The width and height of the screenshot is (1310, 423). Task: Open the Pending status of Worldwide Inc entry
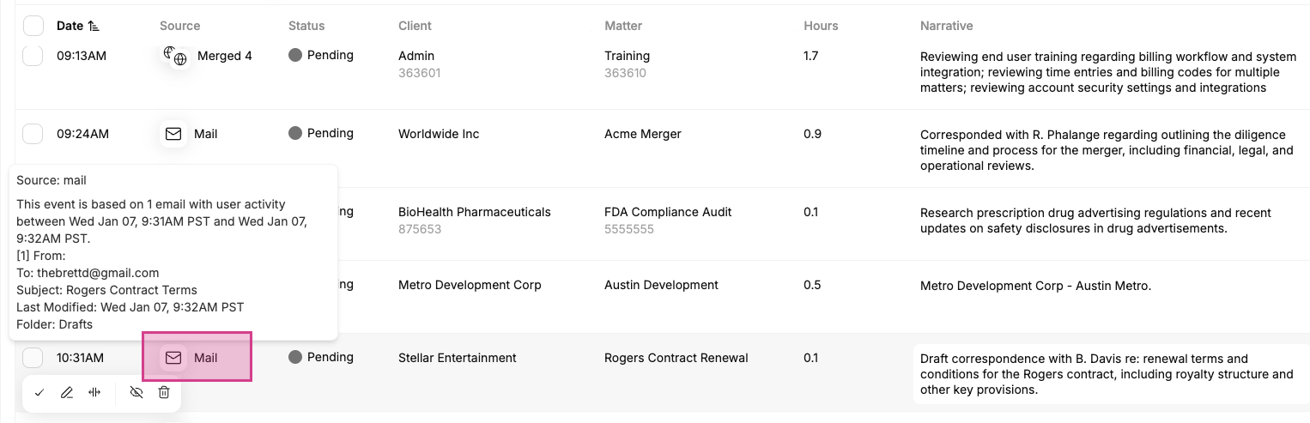(x=321, y=133)
